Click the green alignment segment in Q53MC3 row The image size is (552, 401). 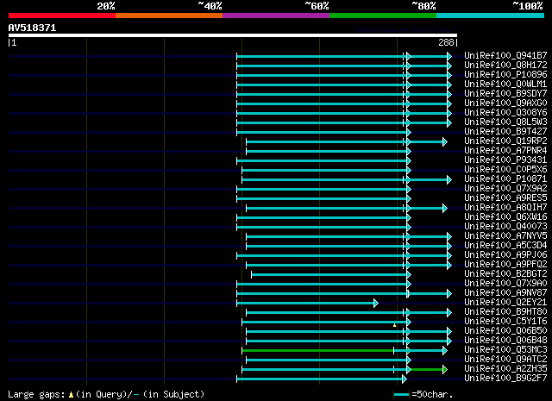318,351
